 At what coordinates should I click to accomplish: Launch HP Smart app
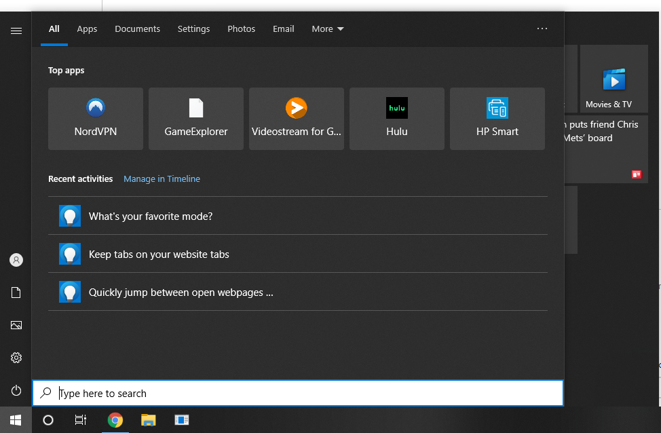click(x=497, y=119)
